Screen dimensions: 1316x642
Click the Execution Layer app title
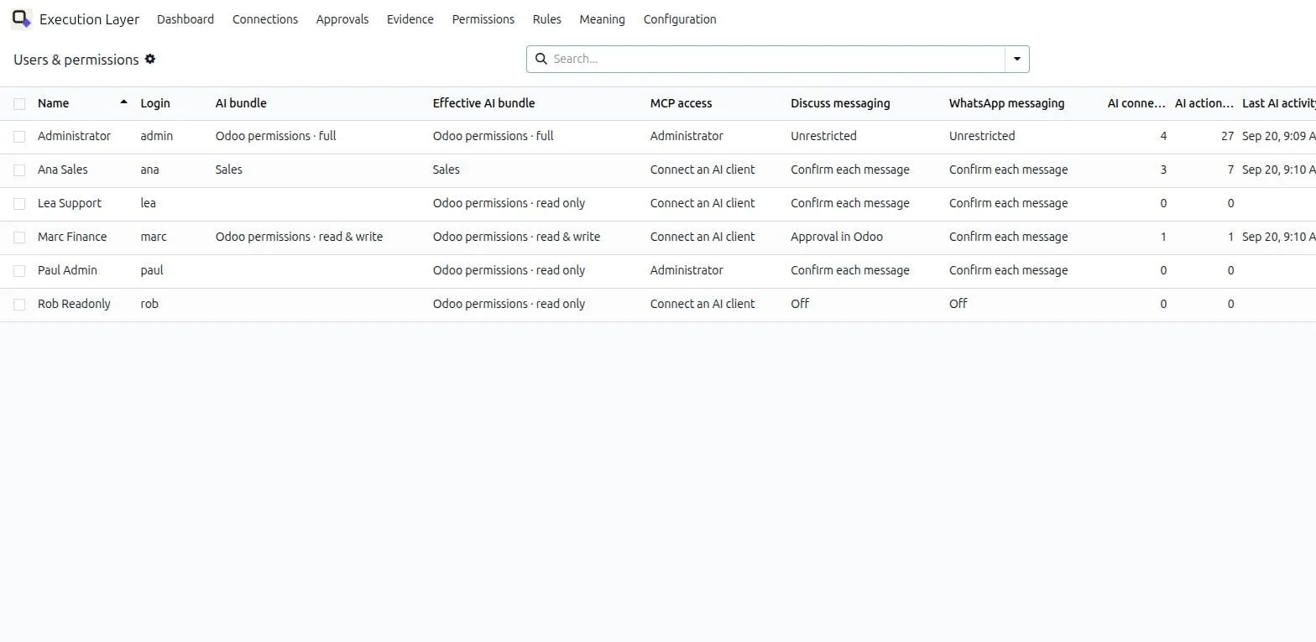pyautogui.click(x=89, y=19)
